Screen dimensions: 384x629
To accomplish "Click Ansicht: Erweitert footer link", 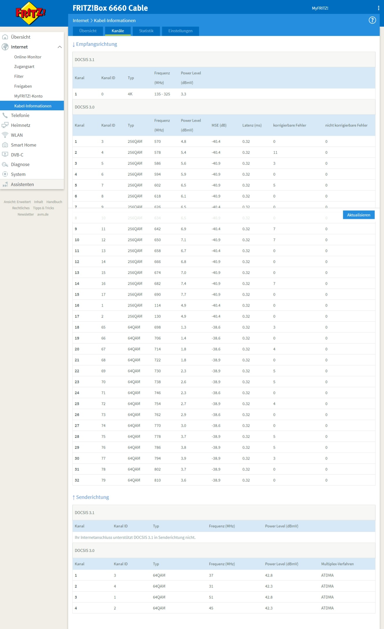I will coord(17,202).
